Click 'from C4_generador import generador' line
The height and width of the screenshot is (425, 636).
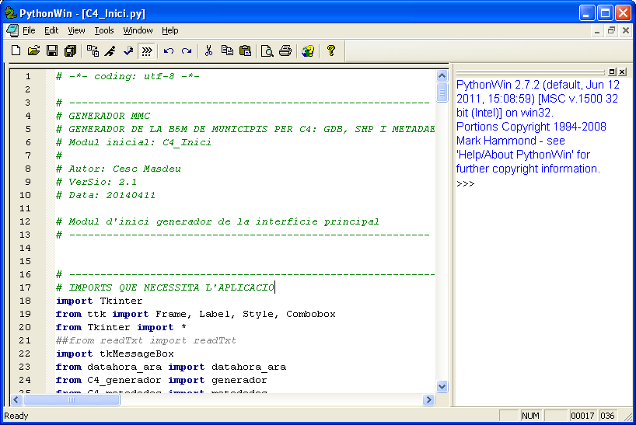point(162,380)
